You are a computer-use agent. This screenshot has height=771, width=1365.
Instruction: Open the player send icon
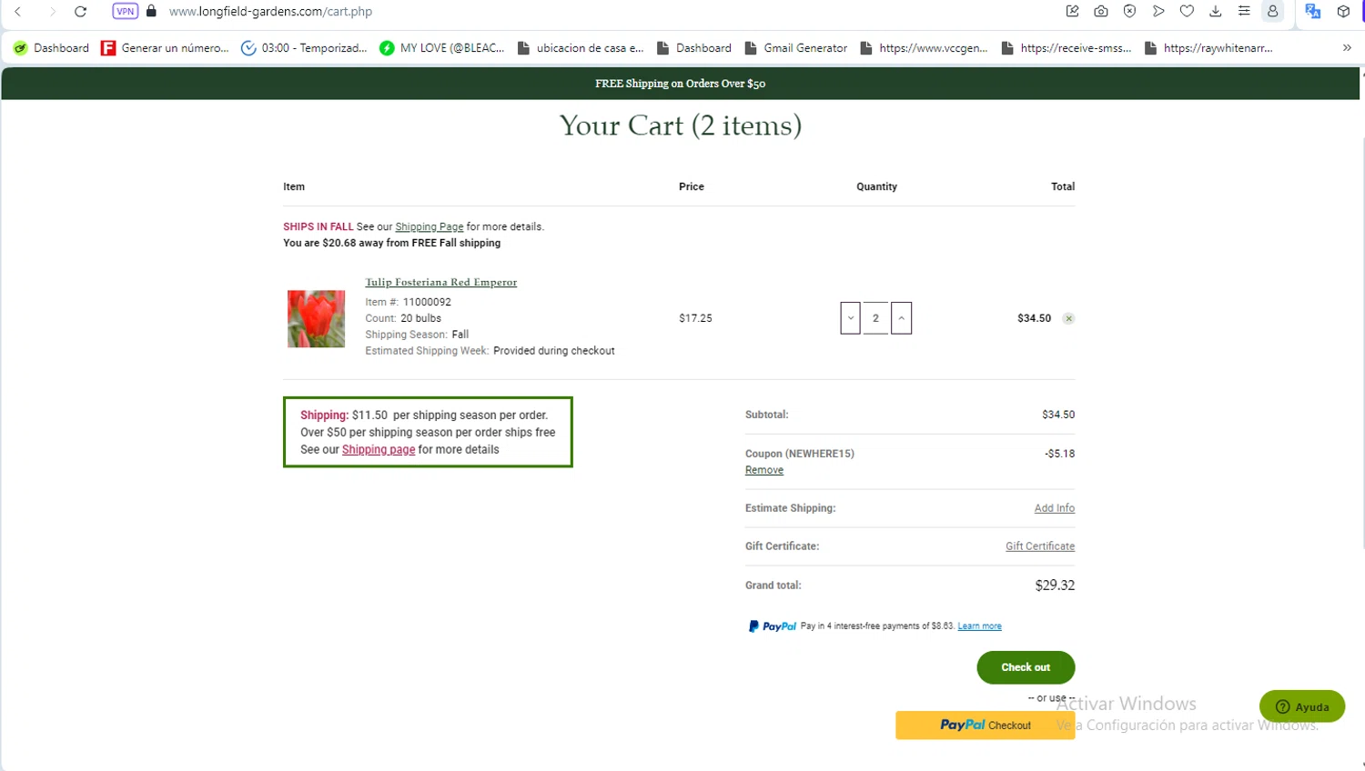1158,12
